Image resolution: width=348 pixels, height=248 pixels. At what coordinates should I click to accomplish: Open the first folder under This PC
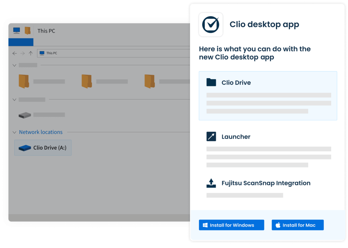(24, 80)
